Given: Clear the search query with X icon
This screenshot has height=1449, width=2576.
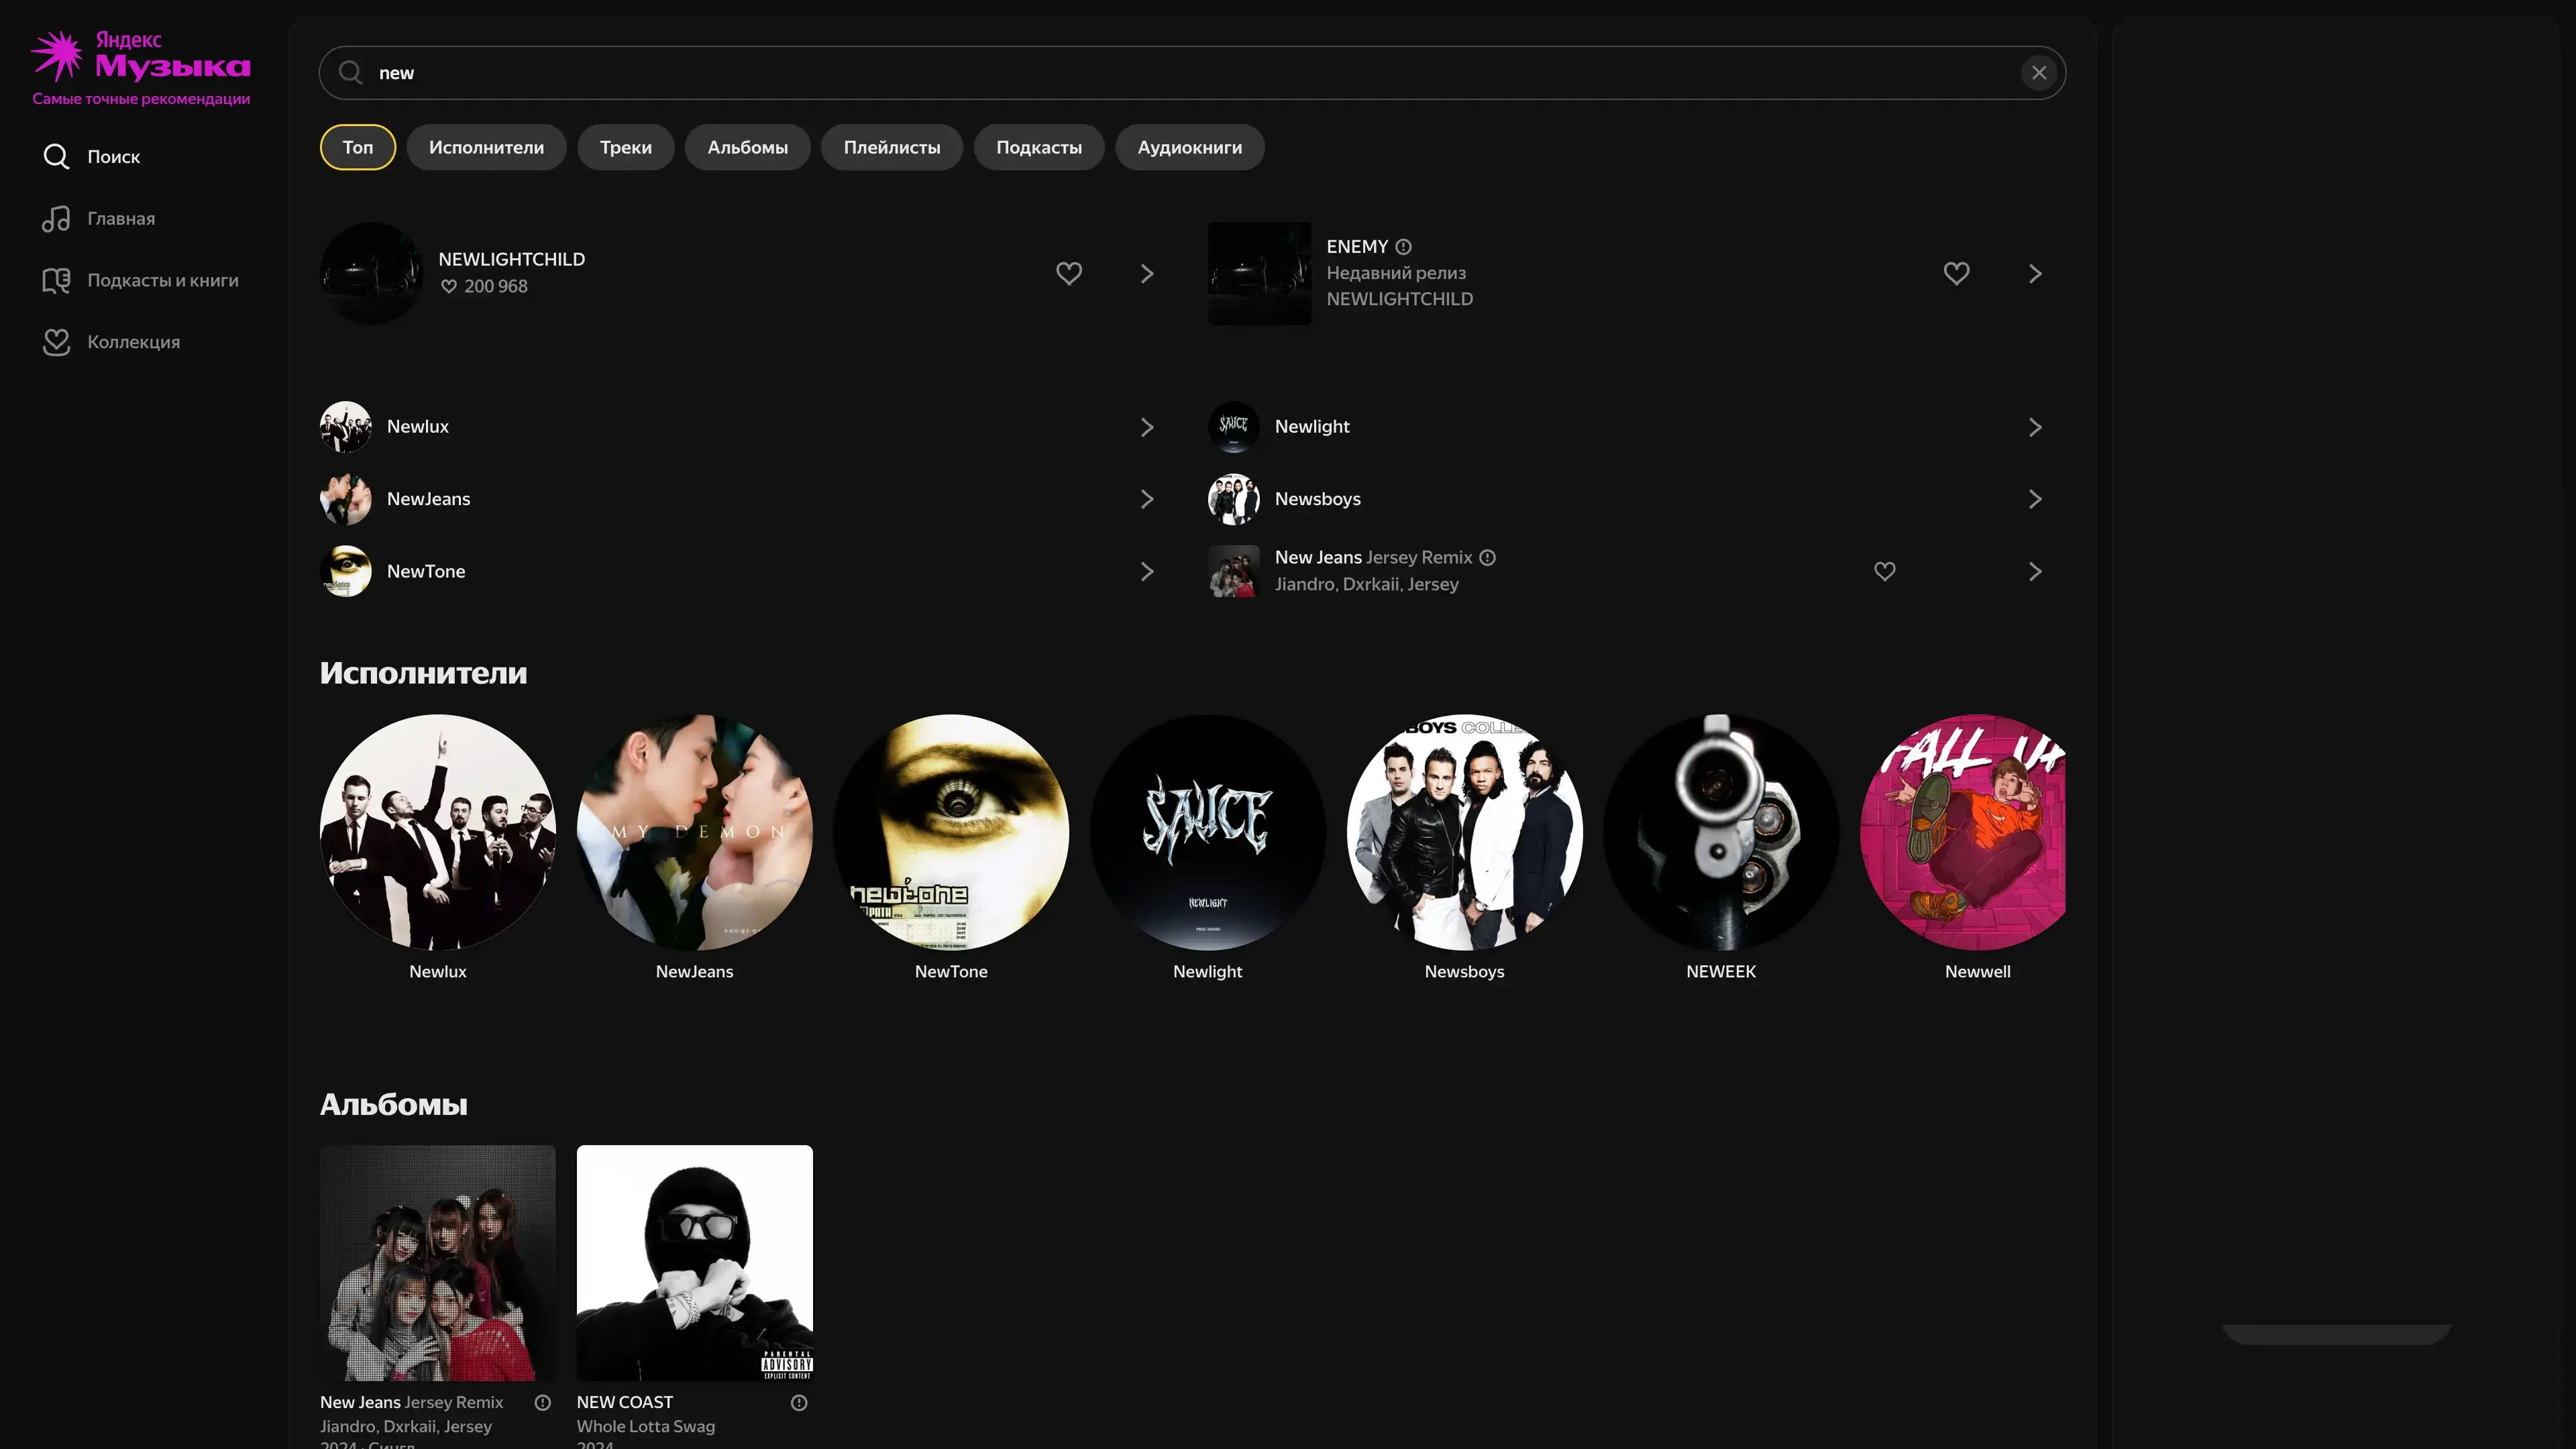Looking at the screenshot, I should (x=2039, y=73).
